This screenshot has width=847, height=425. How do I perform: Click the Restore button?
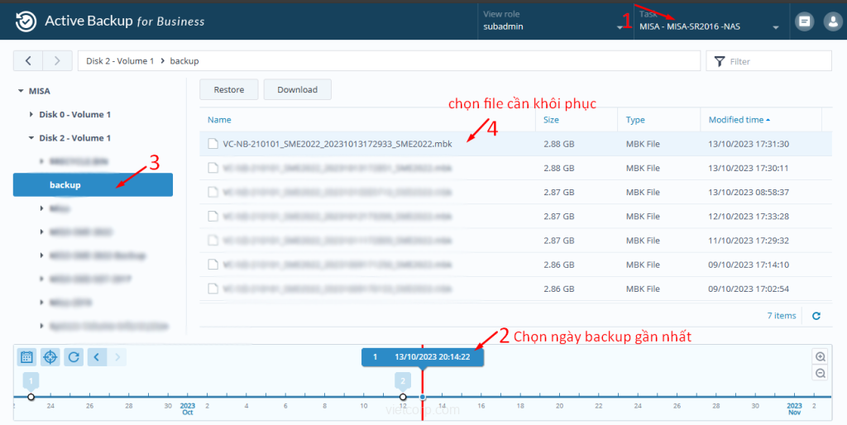coord(229,89)
